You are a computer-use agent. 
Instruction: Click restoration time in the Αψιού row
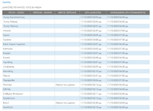coord(118,35)
